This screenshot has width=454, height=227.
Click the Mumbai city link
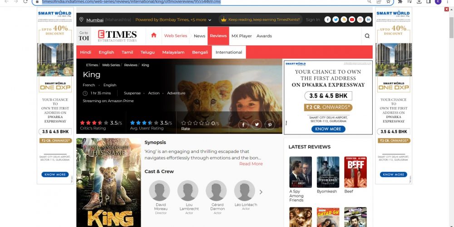pyautogui.click(x=95, y=20)
